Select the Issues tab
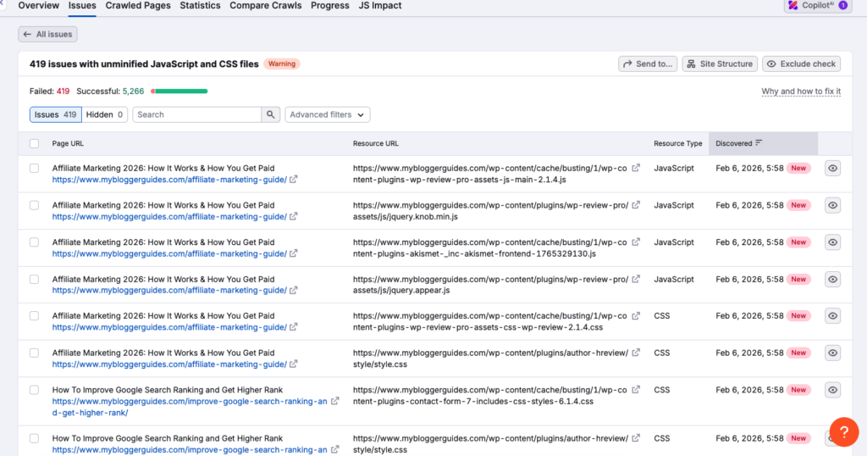Image resolution: width=867 pixels, height=456 pixels. point(82,6)
